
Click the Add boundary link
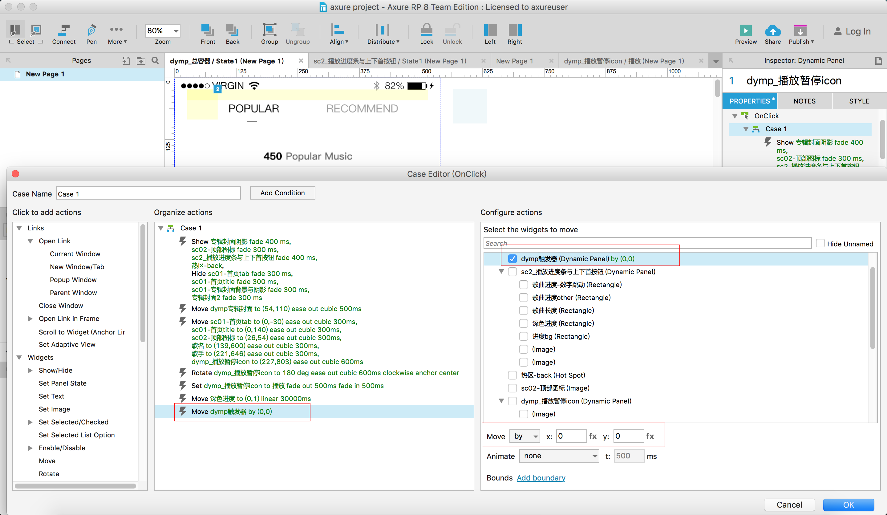point(541,478)
